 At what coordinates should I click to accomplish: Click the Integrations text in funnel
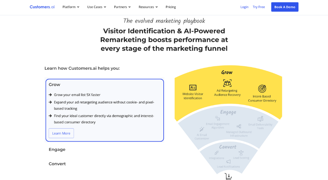[216, 158]
